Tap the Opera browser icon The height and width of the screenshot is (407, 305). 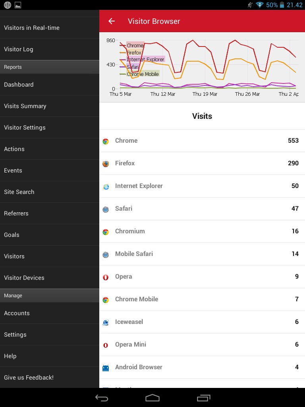(106, 277)
